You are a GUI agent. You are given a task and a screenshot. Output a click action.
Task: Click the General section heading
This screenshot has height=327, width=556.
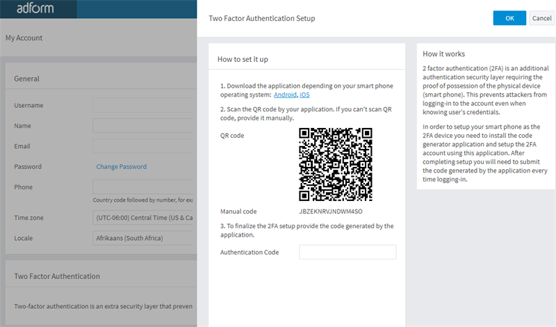tap(26, 79)
